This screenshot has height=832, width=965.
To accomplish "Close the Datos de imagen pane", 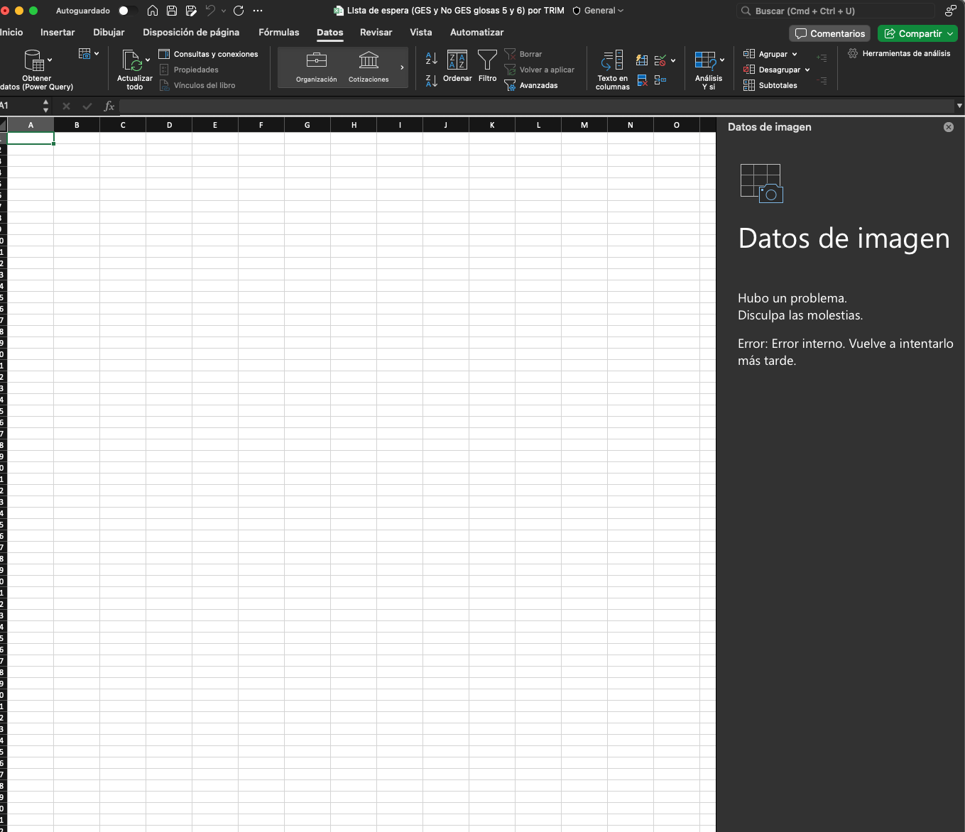I will pos(949,127).
